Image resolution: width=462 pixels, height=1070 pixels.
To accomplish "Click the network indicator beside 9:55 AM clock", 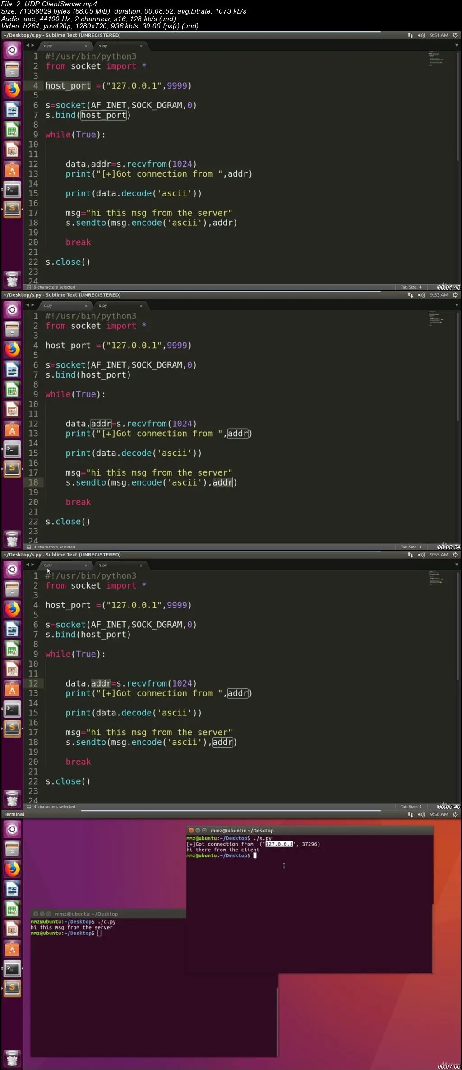I will (x=410, y=555).
